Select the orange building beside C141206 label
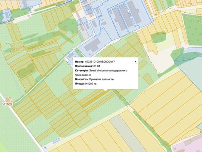202x152 pixels. point(10,100)
